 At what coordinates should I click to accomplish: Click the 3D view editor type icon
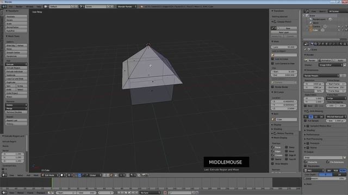tap(4, 175)
